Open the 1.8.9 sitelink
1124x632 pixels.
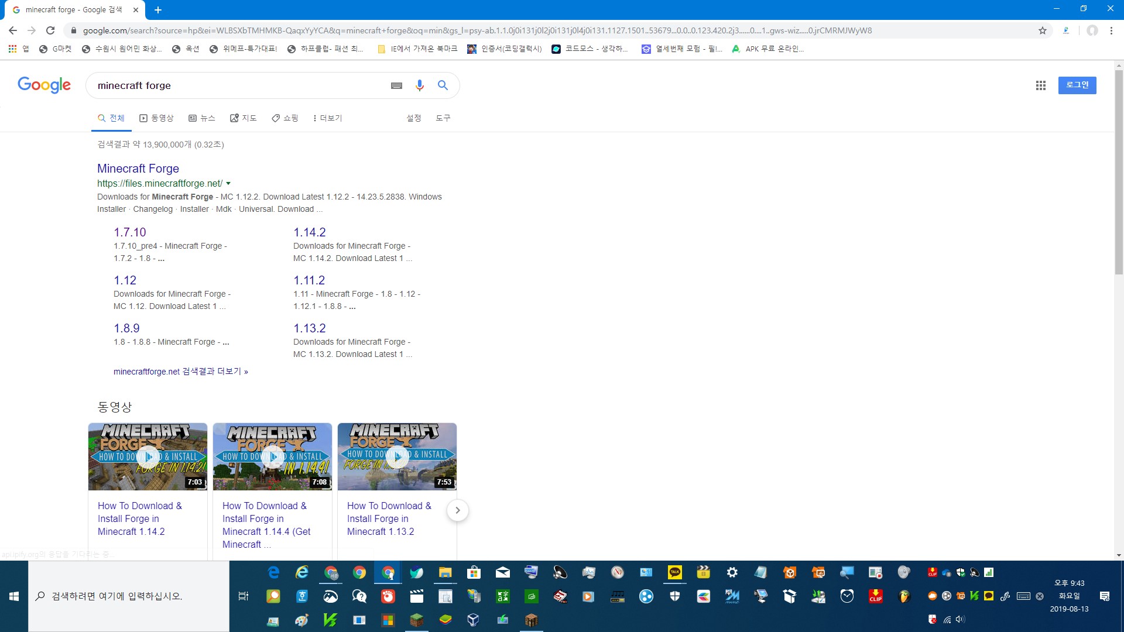(x=127, y=328)
